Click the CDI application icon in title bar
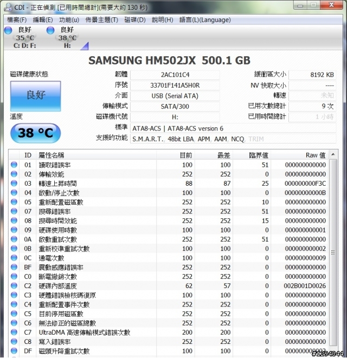Screen dimensions: 347x358 pyautogui.click(x=8, y=7)
